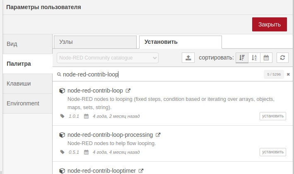Open the Environment settings section

[x=27, y=103]
